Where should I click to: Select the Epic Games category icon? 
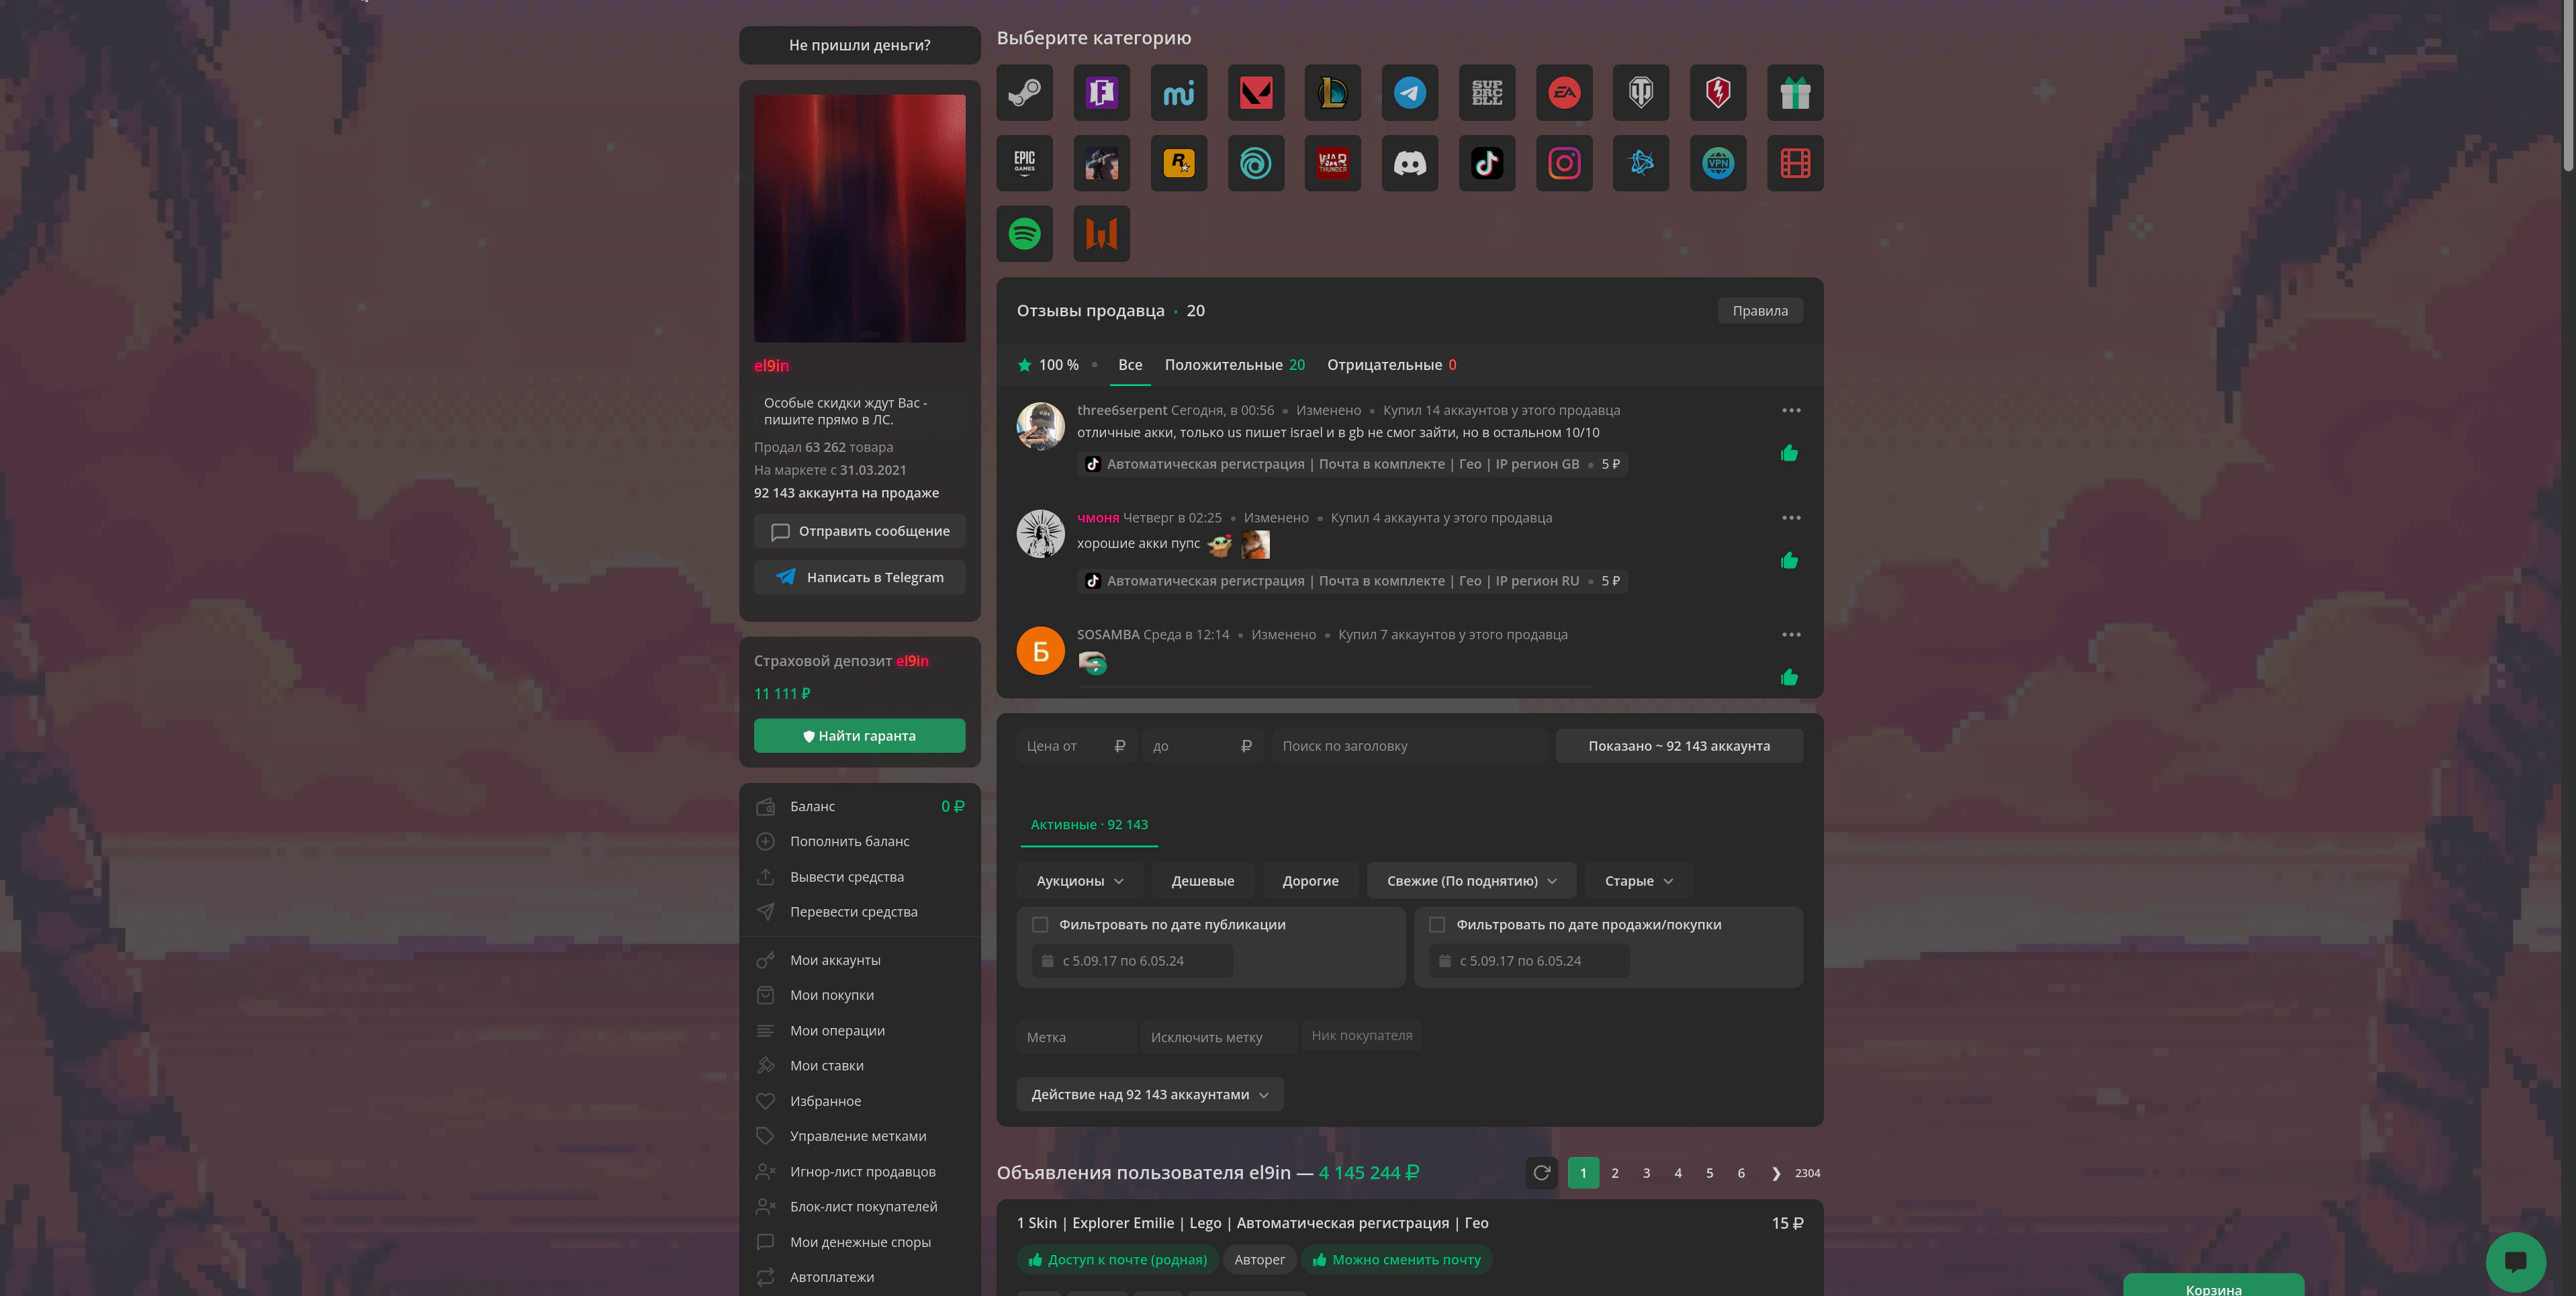coord(1024,163)
